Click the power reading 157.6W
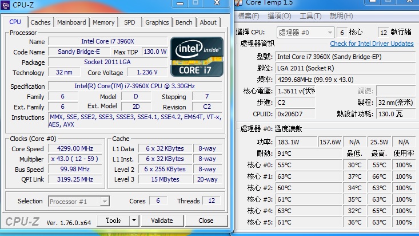Screen dimensions: 419x236 [330, 142]
